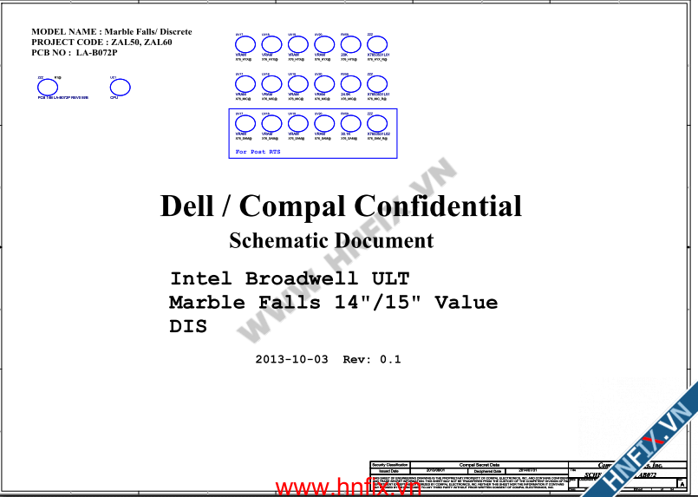Click the 'MODEL NAME : Marble Falls/ Discrete' line
This screenshot has height=497, width=698.
point(112,32)
